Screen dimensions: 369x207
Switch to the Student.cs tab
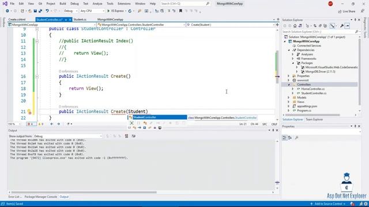[80, 20]
